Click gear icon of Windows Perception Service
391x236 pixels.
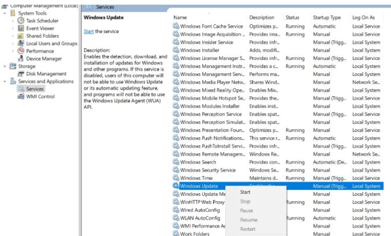(x=176, y=114)
